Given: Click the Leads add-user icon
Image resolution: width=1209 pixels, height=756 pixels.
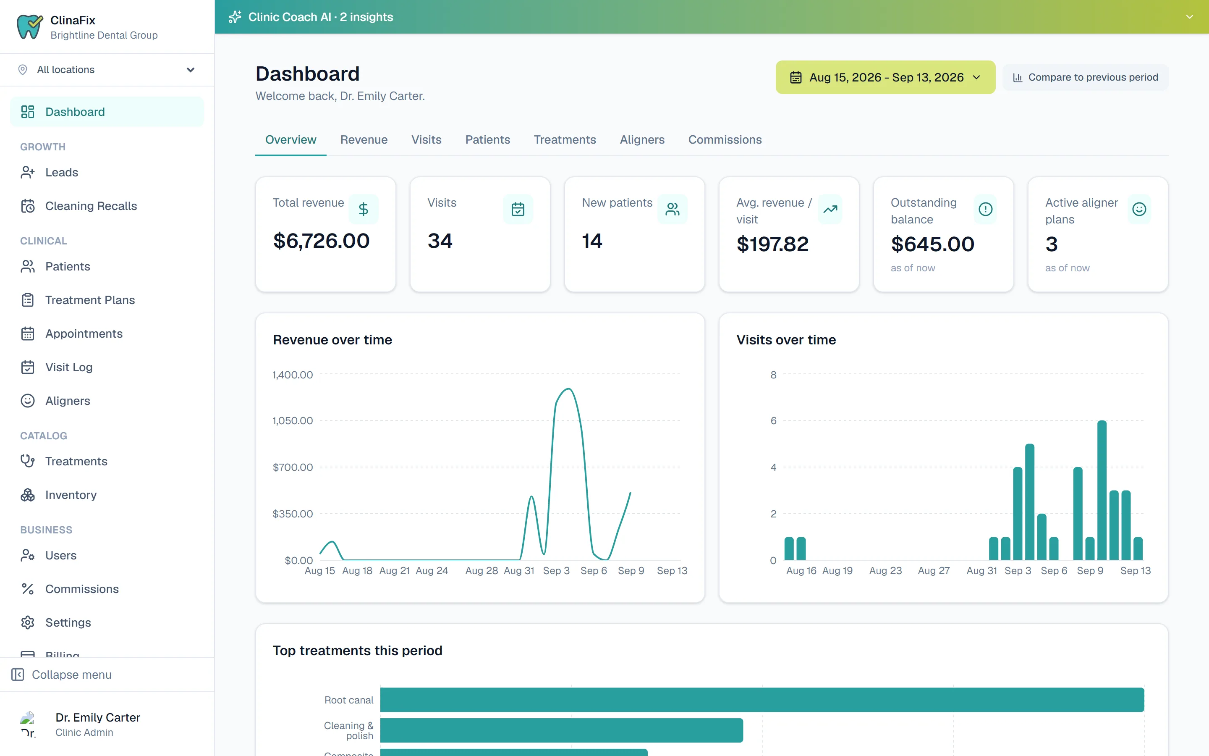Looking at the screenshot, I should pyautogui.click(x=27, y=172).
